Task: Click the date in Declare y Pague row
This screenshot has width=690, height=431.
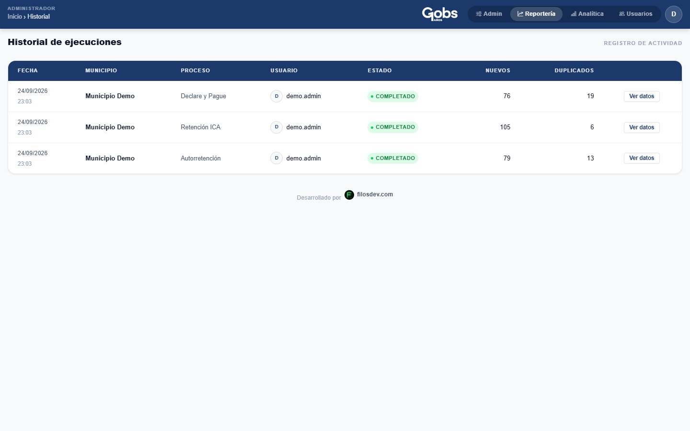Action: pos(33,91)
